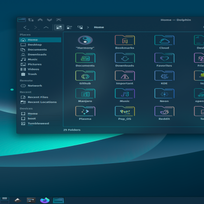Click the "Devices" section header

point(26,109)
